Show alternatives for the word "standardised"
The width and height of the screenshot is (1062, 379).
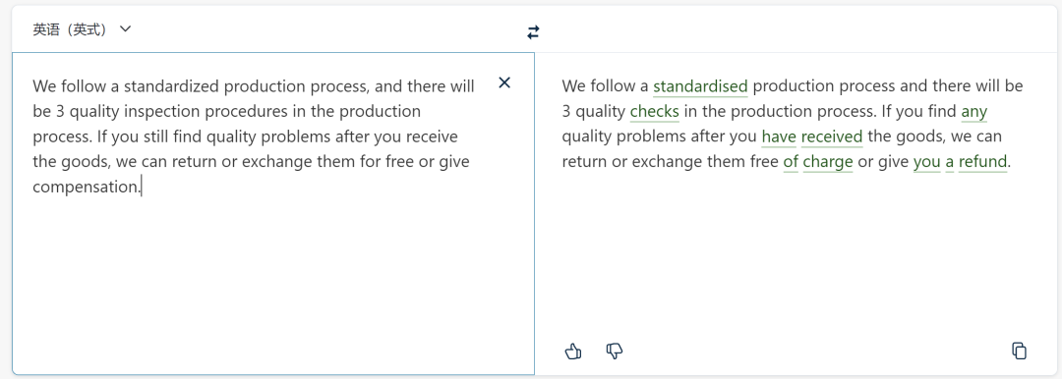click(700, 86)
